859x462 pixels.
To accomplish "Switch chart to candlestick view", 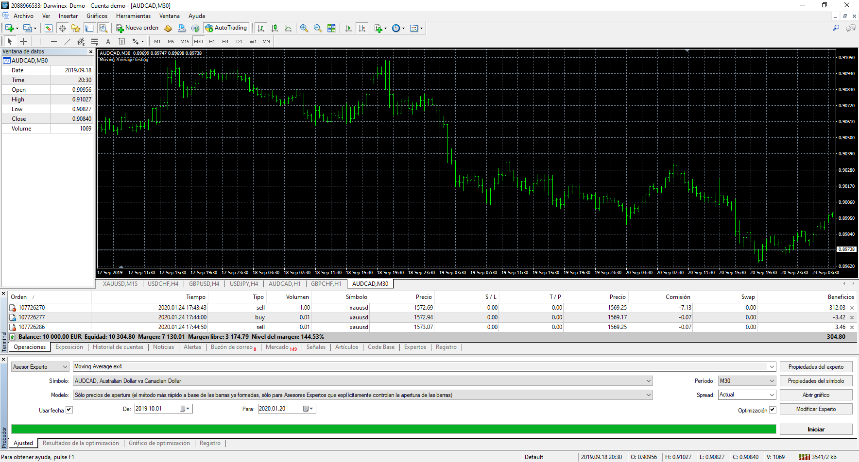I will [x=275, y=28].
